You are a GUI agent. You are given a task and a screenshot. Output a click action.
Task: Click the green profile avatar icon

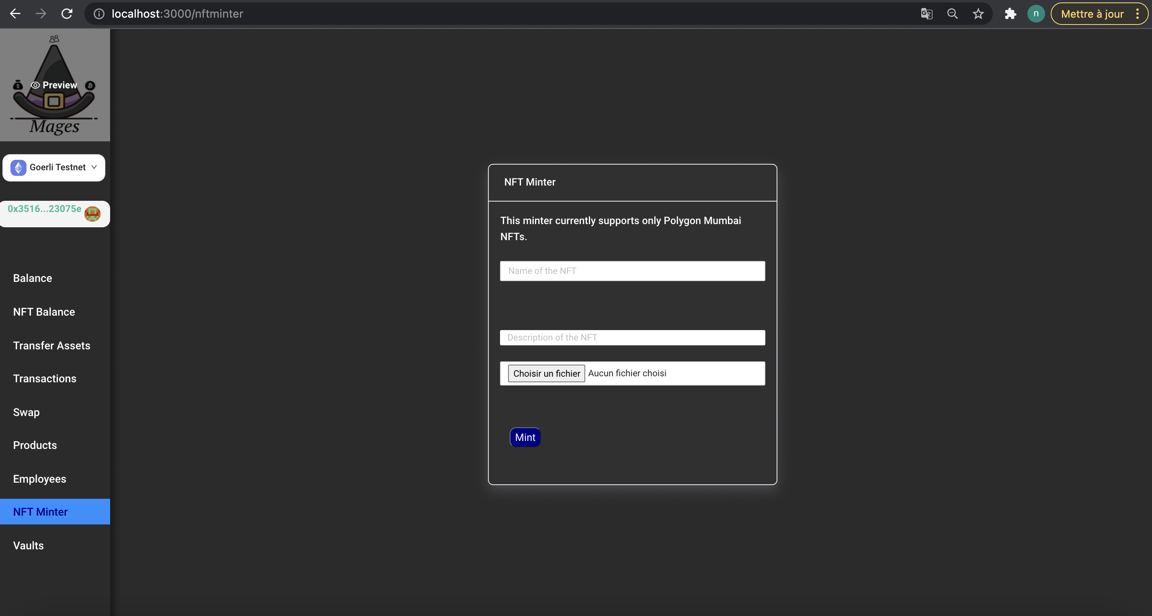[1036, 14]
